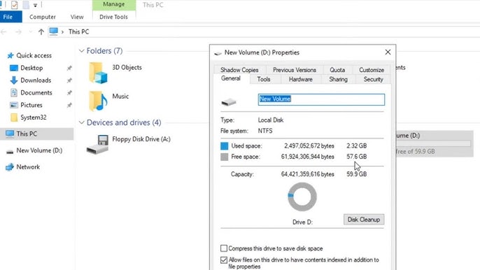
Task: Enable Compress this drive to save disk space
Action: 224,248
